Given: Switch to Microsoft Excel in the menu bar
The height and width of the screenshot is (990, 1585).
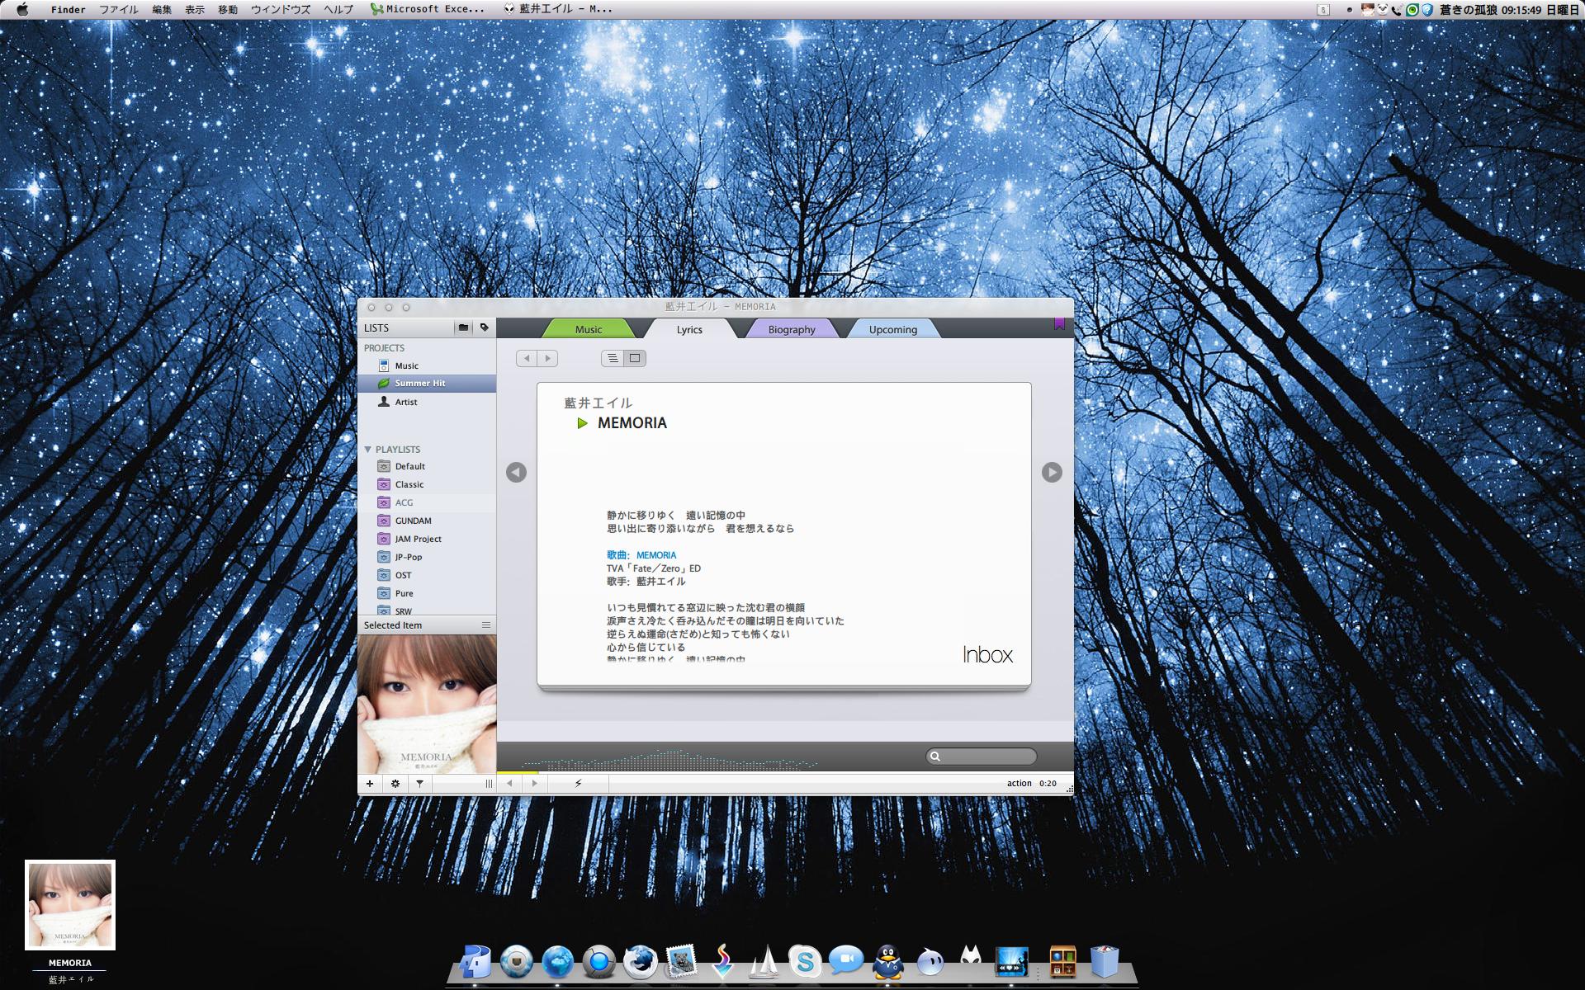Looking at the screenshot, I should [428, 9].
